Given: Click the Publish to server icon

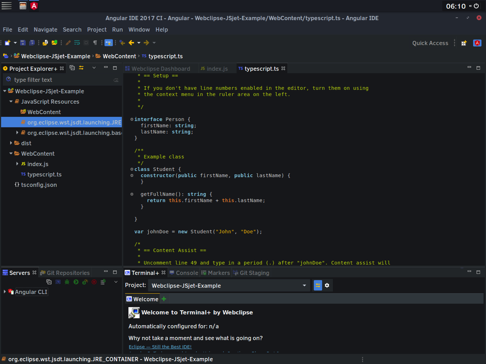Looking at the screenshot, I should (103, 282).
